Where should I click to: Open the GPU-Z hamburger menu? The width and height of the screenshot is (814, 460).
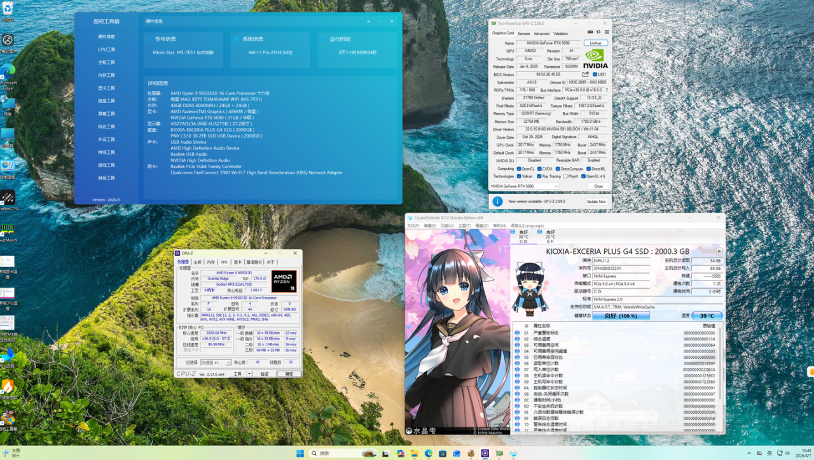click(x=607, y=32)
